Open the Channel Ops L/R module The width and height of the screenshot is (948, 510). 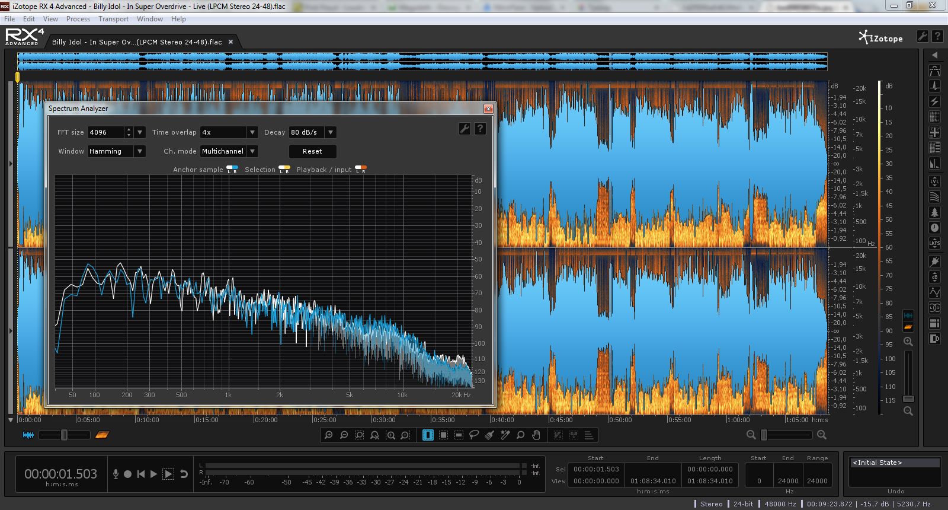934,308
